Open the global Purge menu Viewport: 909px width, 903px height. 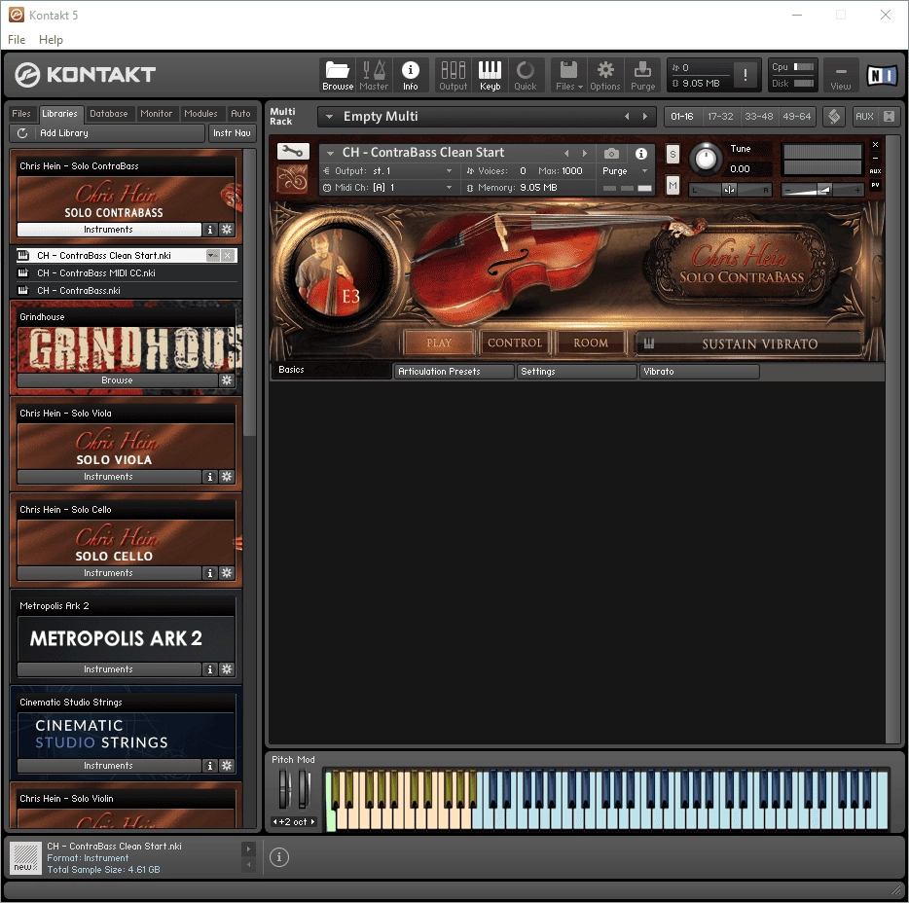click(x=642, y=75)
